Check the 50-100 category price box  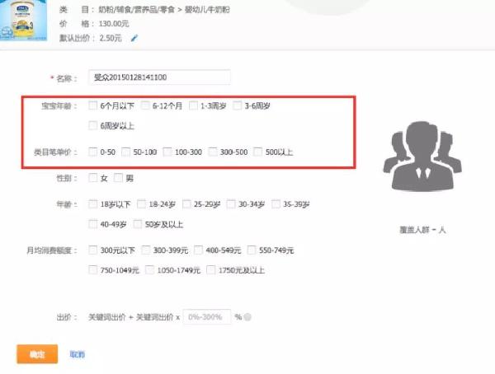click(125, 152)
